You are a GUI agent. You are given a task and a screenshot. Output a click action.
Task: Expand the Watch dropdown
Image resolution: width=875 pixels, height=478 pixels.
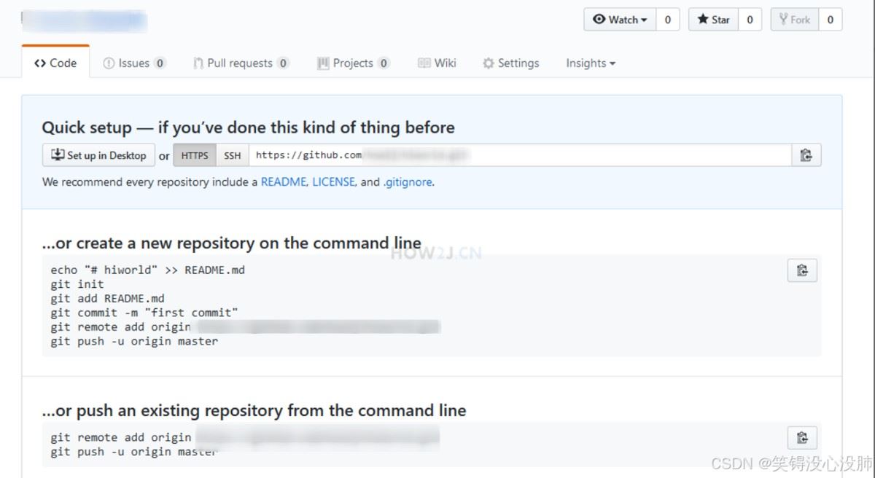click(x=621, y=20)
